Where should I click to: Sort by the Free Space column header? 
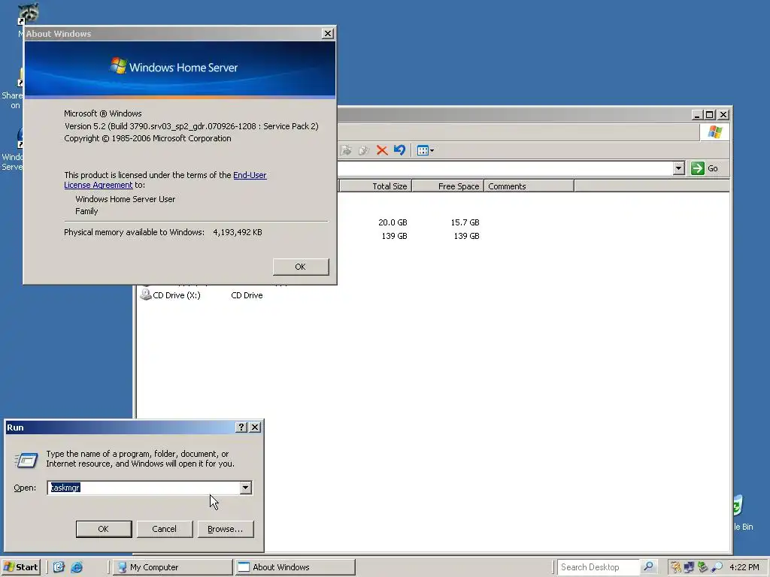(448, 186)
